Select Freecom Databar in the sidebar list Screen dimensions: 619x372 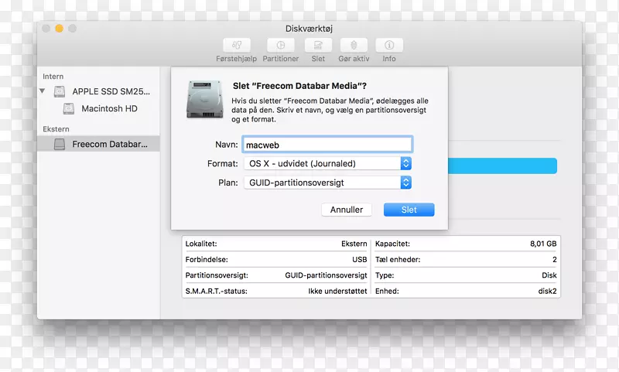tap(109, 145)
